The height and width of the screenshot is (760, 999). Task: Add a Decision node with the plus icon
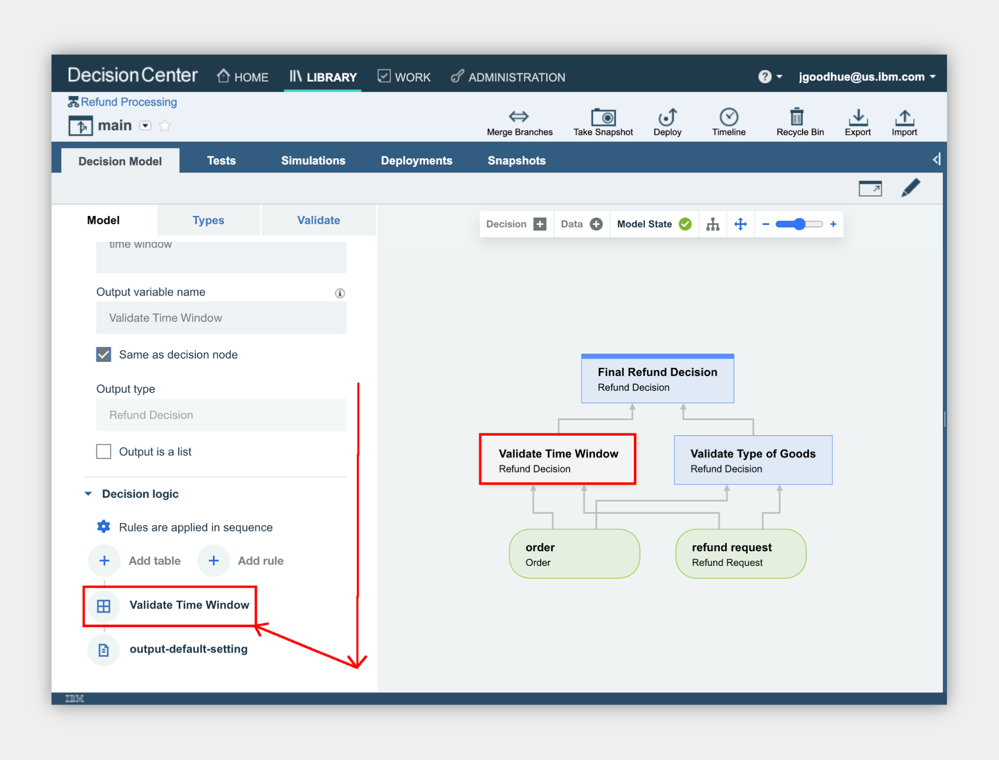(540, 224)
